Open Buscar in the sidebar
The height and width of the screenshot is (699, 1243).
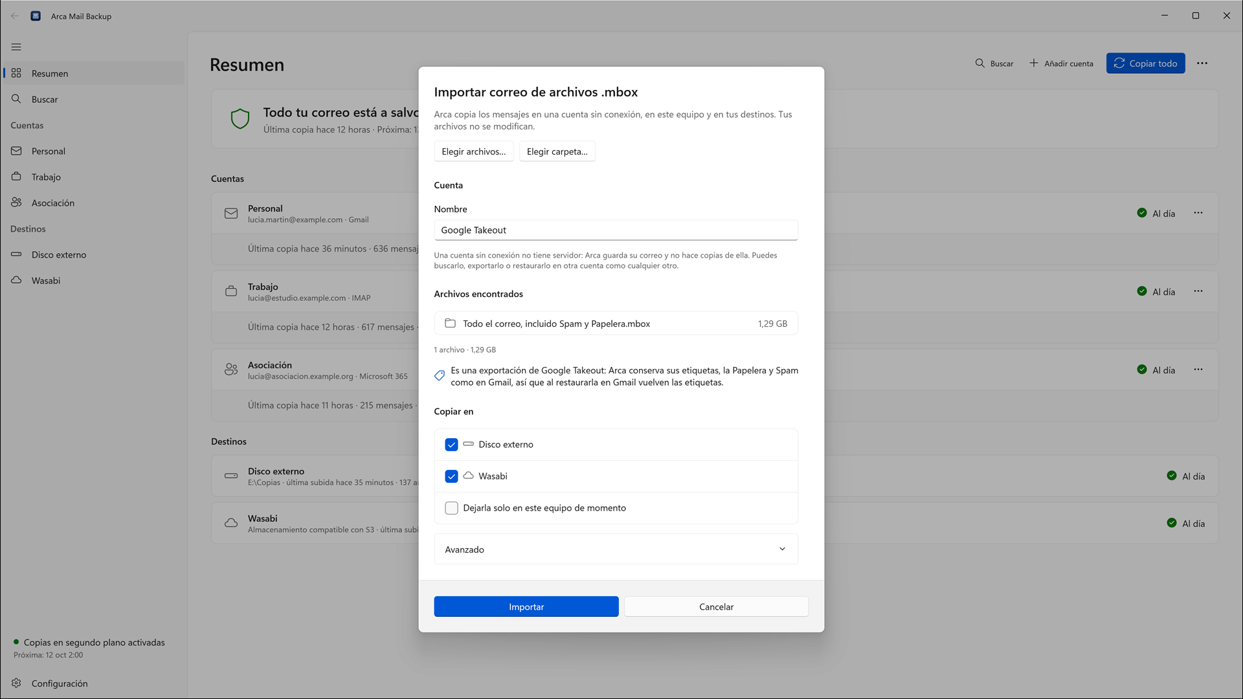pyautogui.click(x=95, y=99)
